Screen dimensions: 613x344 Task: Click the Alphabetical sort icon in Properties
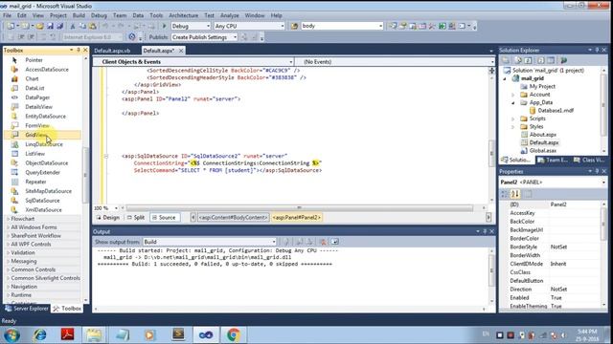pos(515,194)
